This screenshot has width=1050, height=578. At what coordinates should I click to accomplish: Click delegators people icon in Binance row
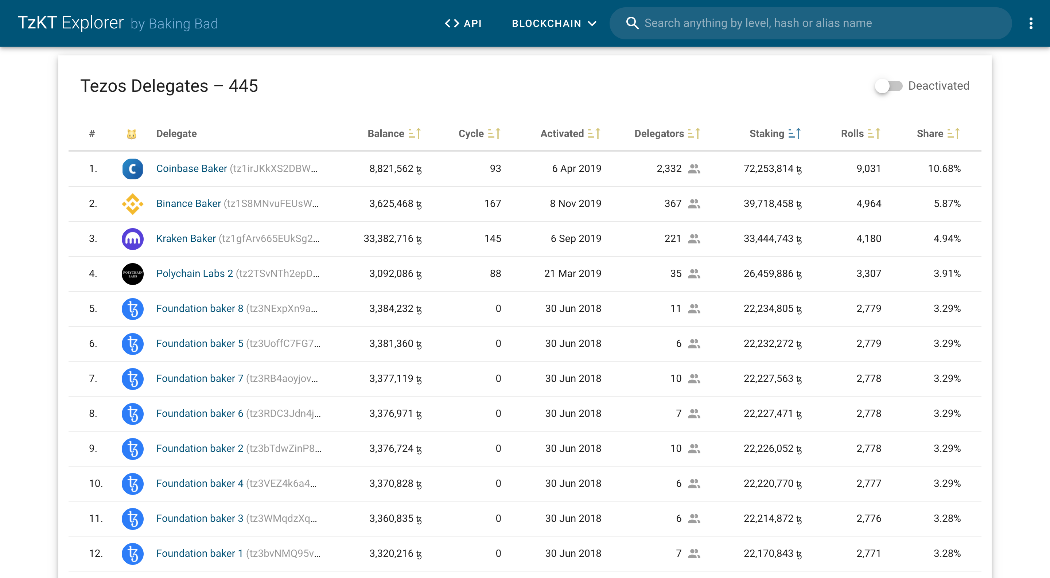694,204
